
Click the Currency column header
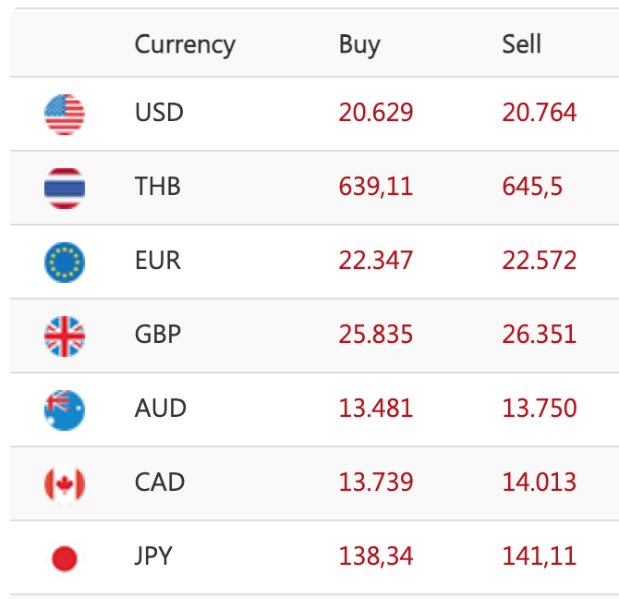point(185,44)
